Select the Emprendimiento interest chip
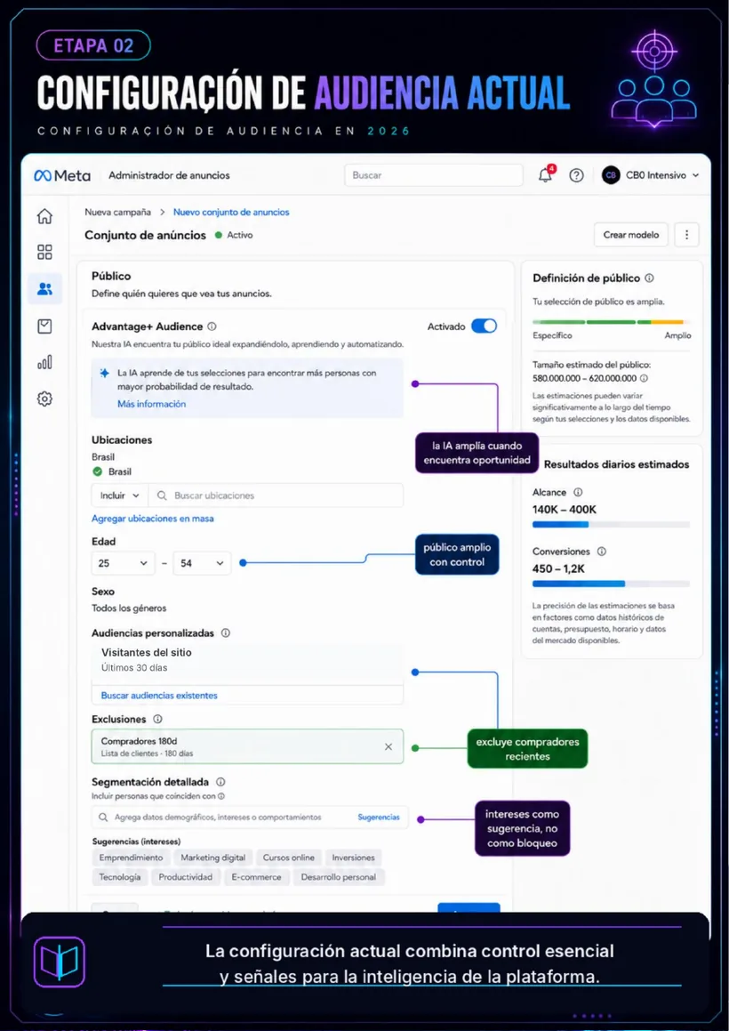 [x=131, y=858]
